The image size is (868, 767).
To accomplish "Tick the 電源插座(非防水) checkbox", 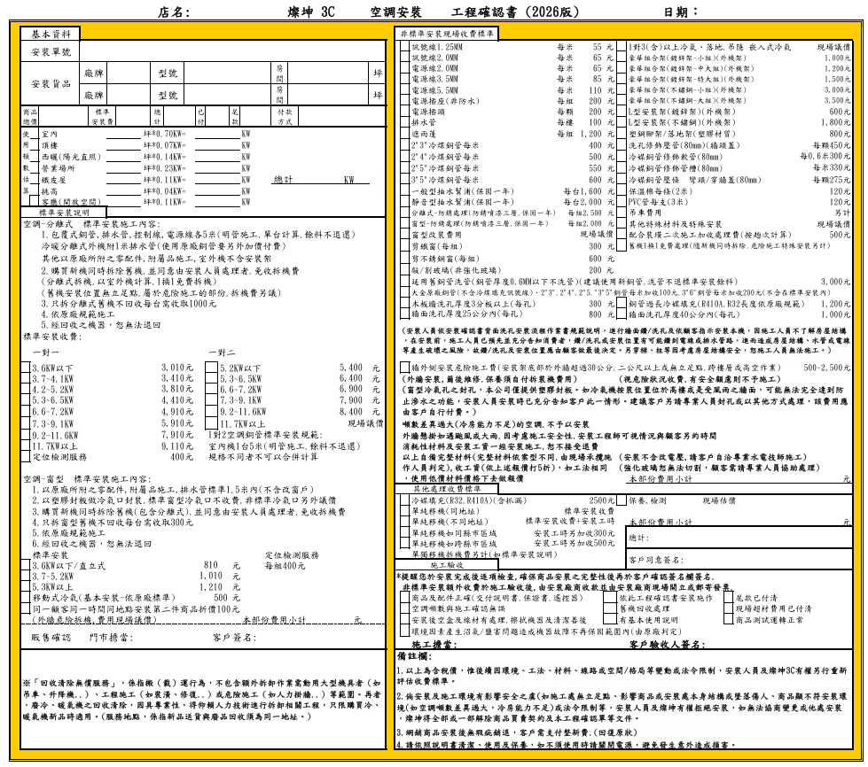I will (403, 101).
